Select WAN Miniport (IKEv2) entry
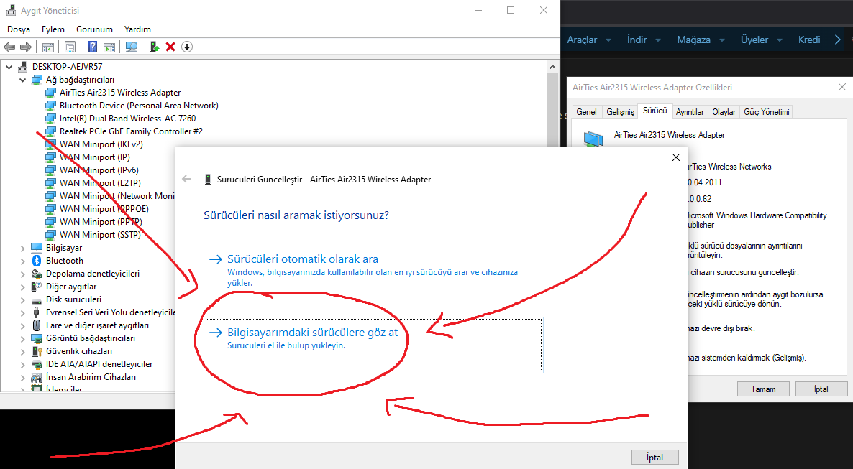 point(101,144)
